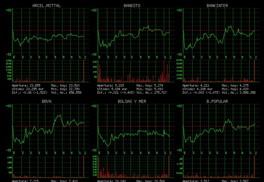
Task: Click the 80K volume axis label
Action: 95,157
